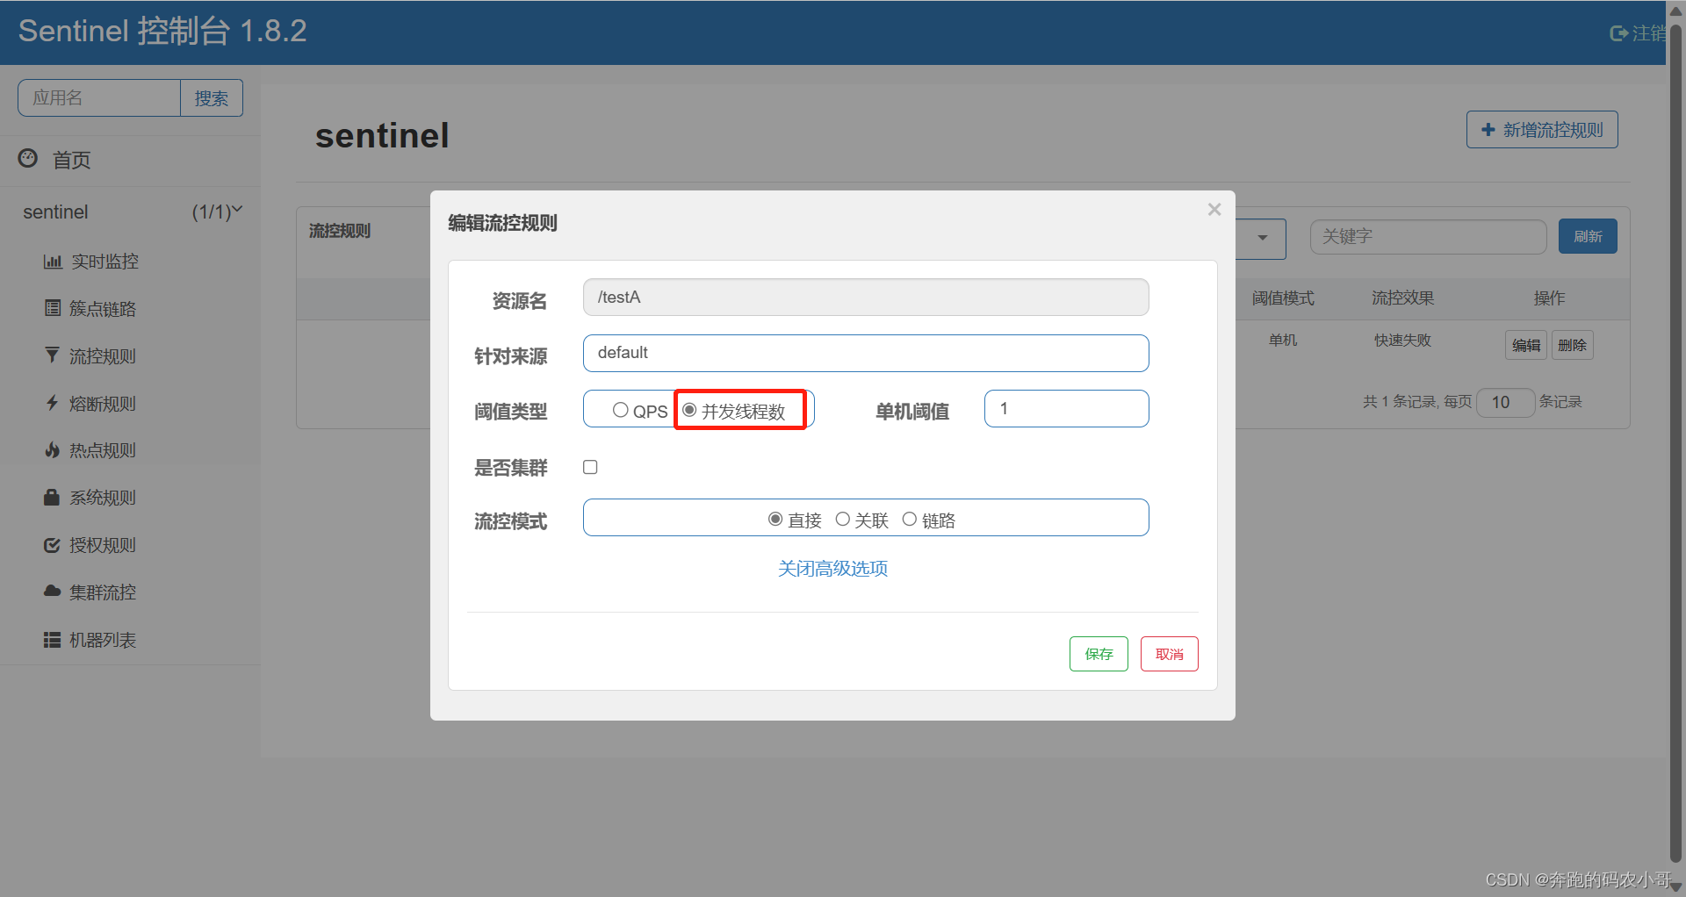Open 簇点链路 menu item

click(103, 309)
